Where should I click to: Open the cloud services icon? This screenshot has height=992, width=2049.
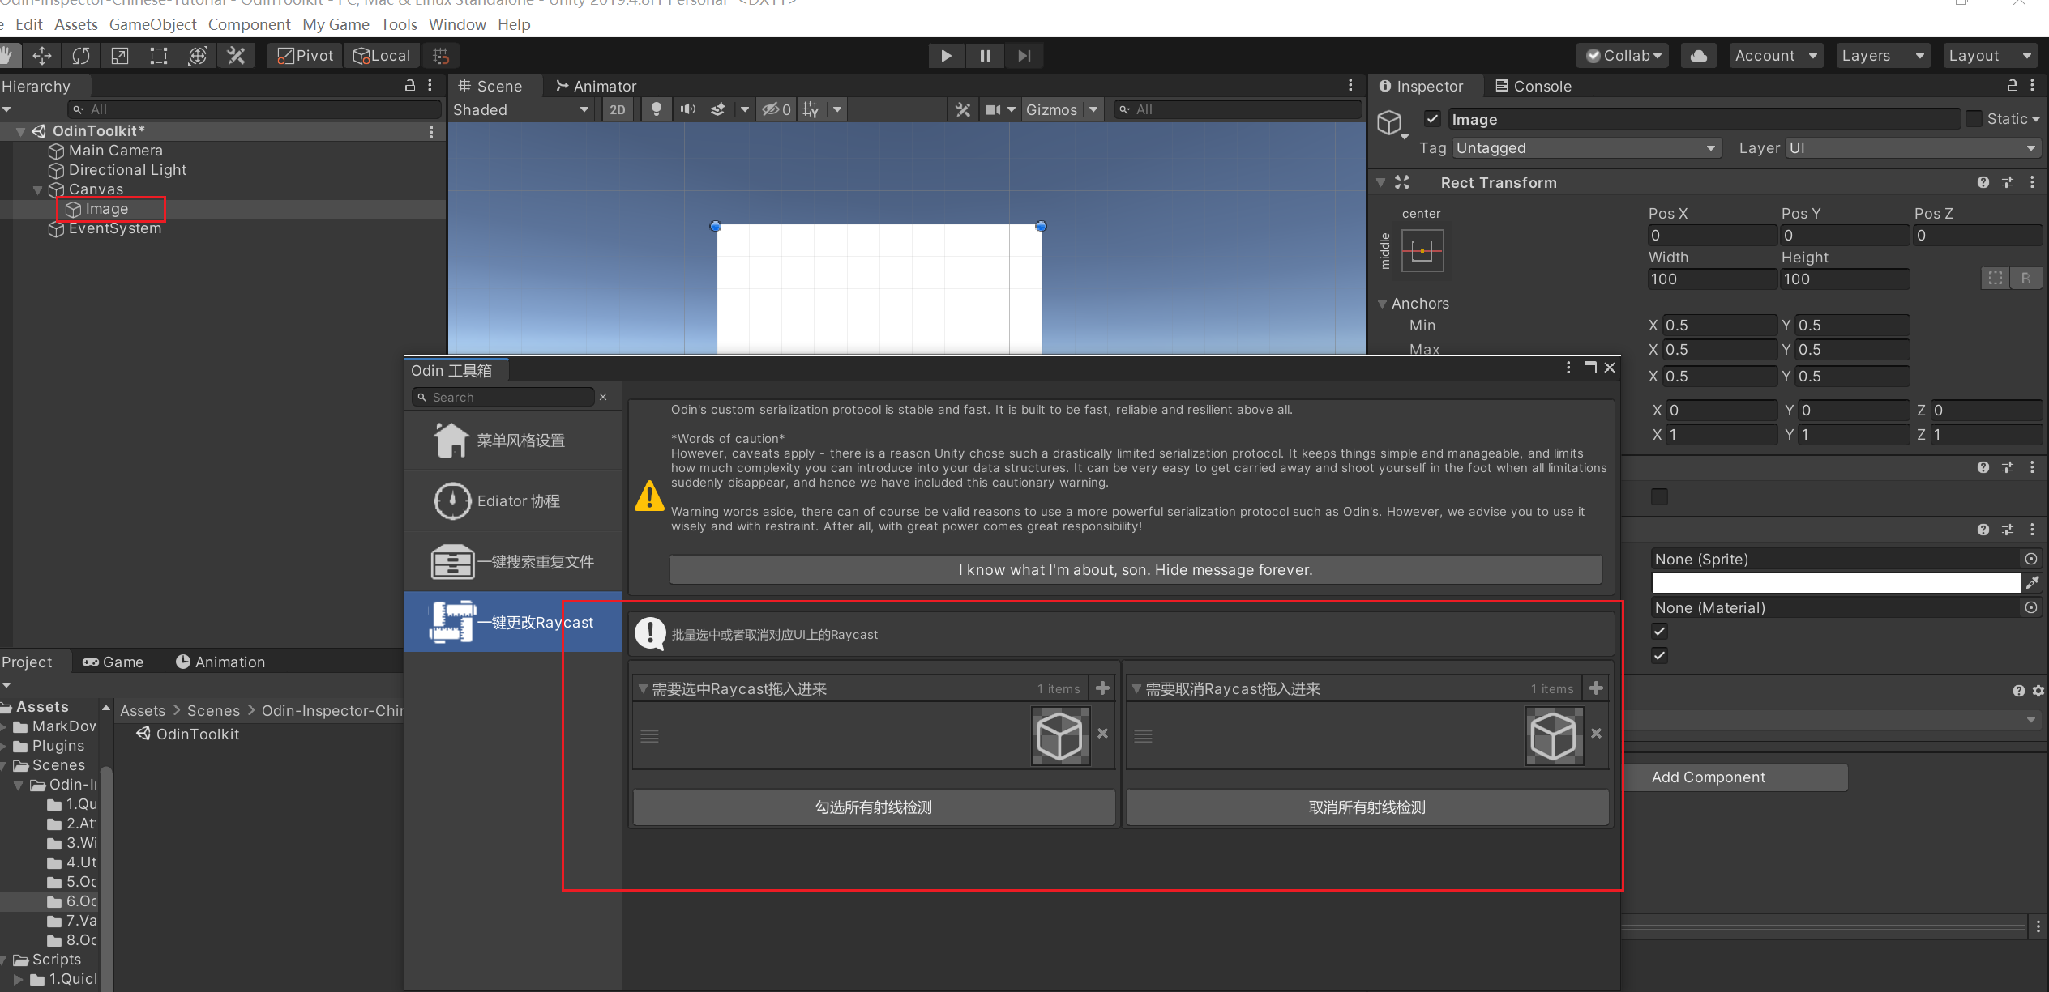[1699, 56]
